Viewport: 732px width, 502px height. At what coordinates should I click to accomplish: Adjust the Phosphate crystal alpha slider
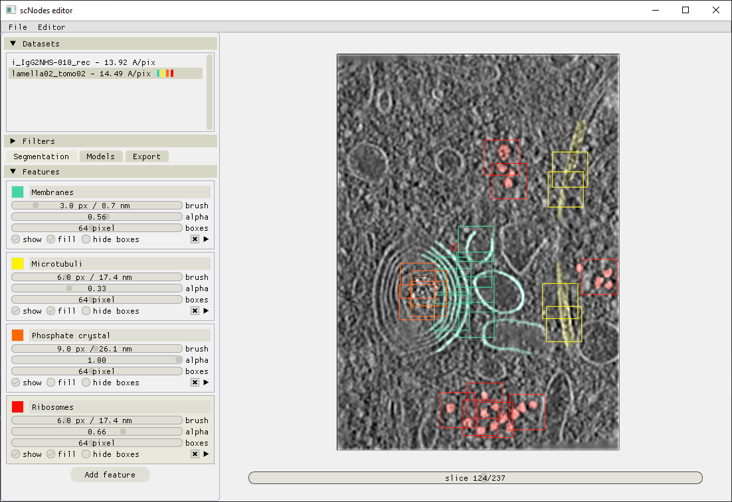[x=96, y=360]
